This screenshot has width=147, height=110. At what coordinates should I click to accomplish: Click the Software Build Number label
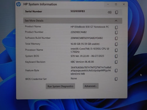(x=38, y=38)
